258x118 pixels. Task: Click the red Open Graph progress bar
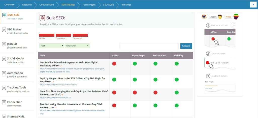pos(63,35)
